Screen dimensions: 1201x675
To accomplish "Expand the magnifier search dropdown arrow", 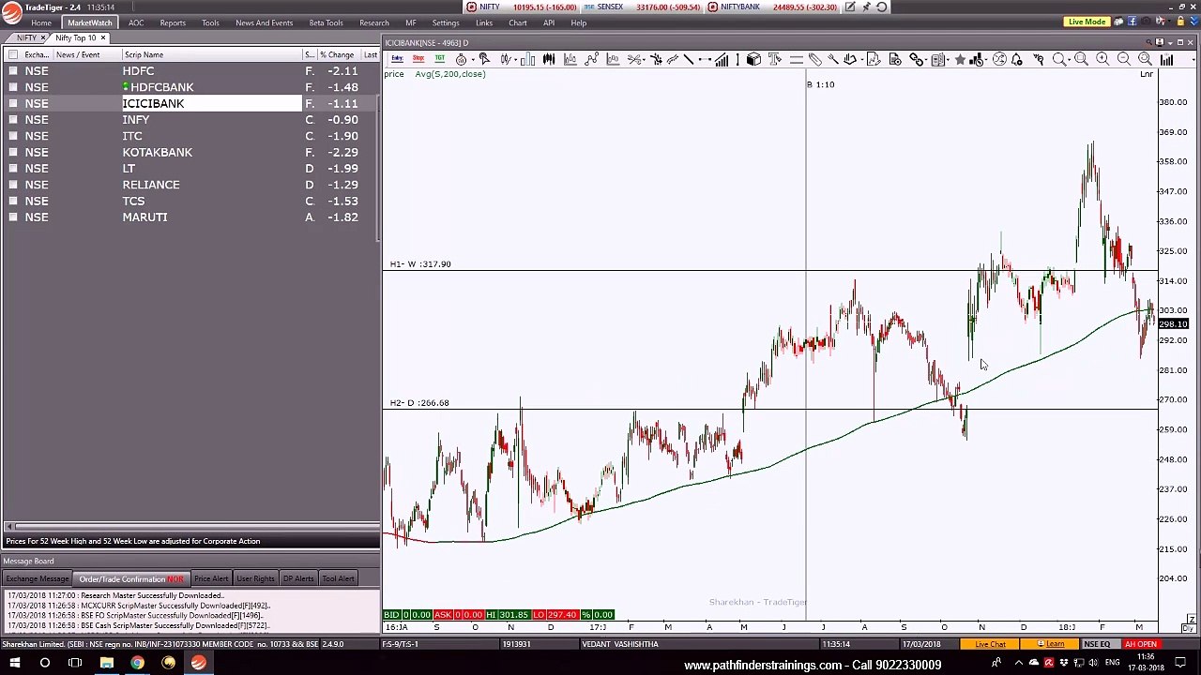I will 1070,60.
